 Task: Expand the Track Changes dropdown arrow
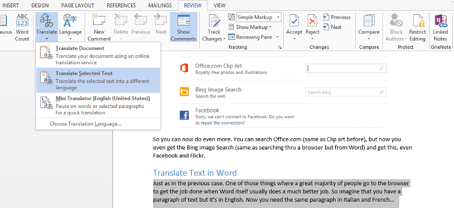click(224, 39)
